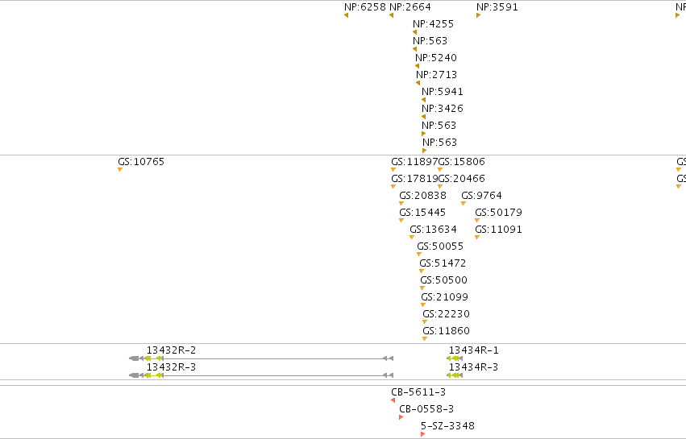The height and width of the screenshot is (439, 686).
Task: Select the 5-SZ-3348 red marker
Action: tap(422, 434)
